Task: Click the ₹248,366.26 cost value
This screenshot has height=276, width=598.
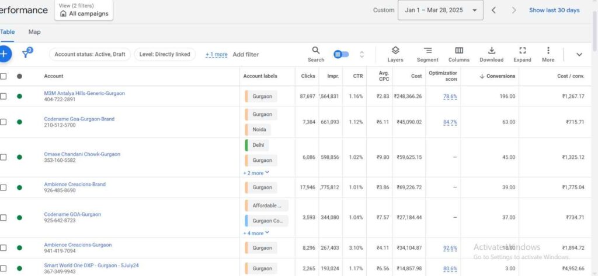Action: 408,97
